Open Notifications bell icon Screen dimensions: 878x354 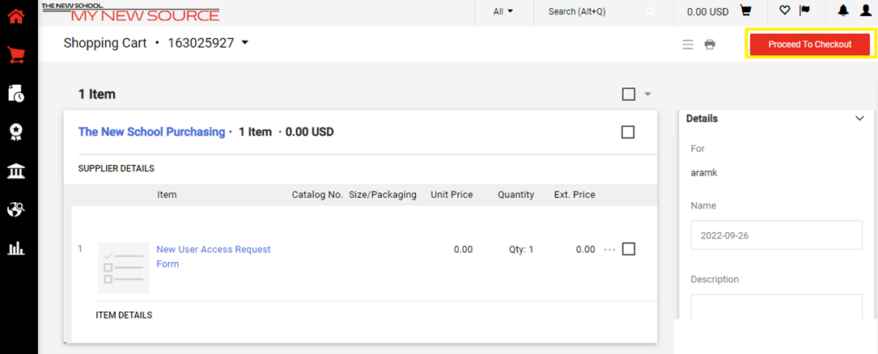(843, 11)
